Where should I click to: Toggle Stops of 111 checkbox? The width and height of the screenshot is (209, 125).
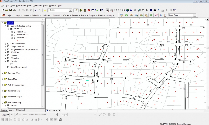pyautogui.click(x=15, y=38)
